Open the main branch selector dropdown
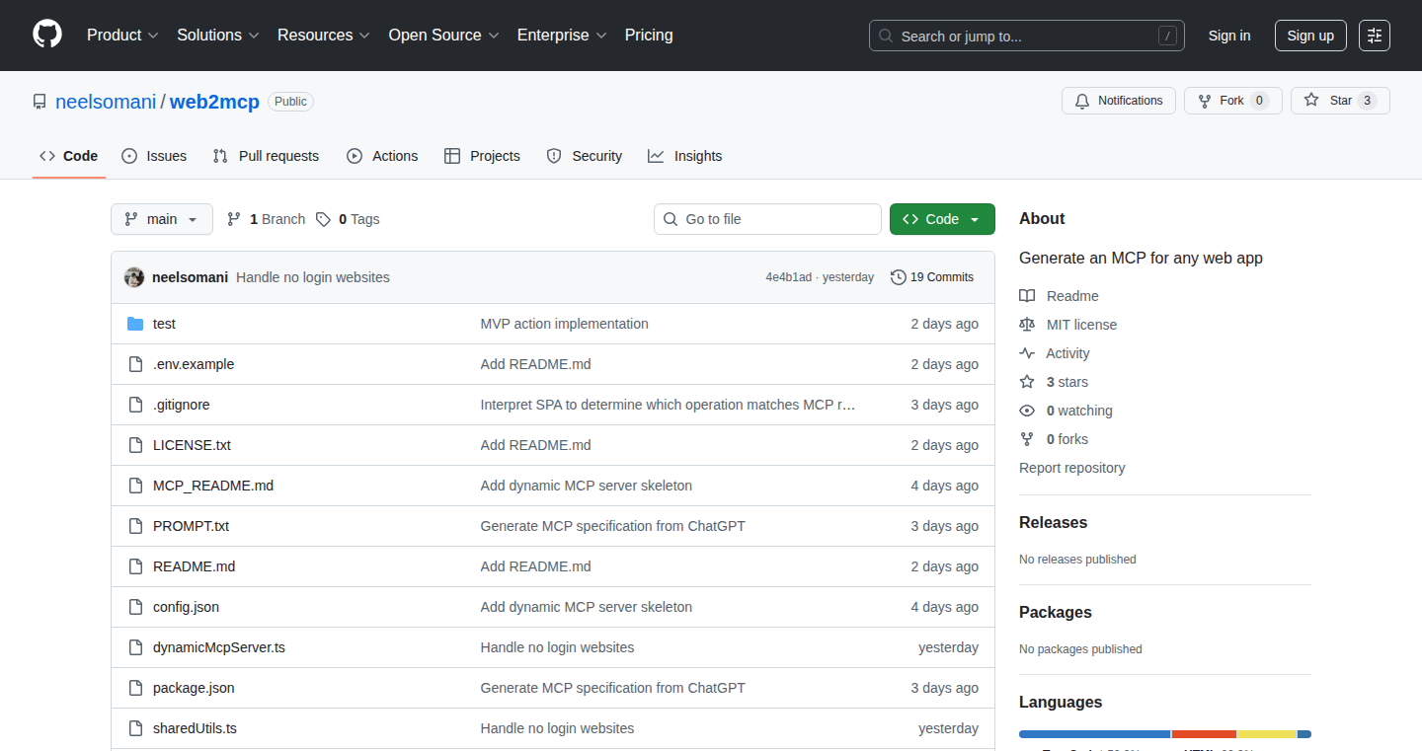 tap(162, 219)
